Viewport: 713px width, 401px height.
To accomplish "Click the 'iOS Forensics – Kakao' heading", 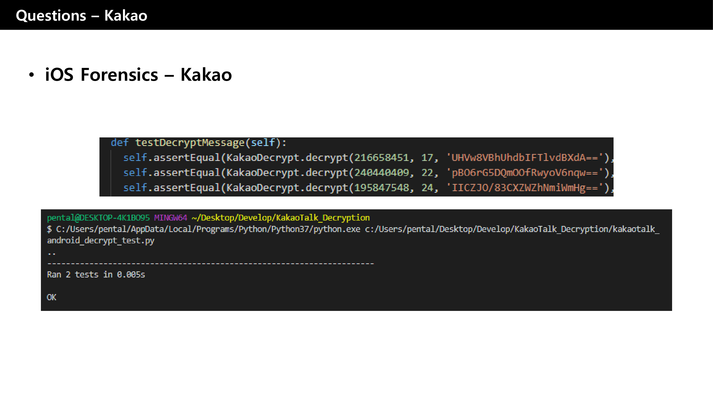I will tap(138, 75).
